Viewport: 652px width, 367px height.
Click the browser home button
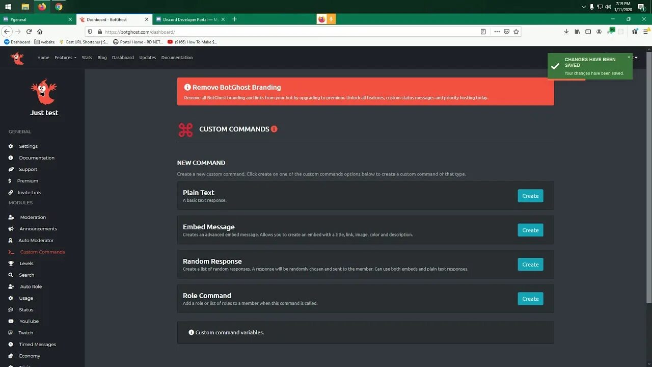click(40, 32)
